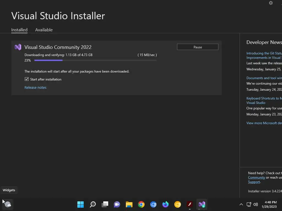Open network status tray icon
Image resolution: width=282 pixels, height=211 pixels.
pyautogui.click(x=249, y=204)
